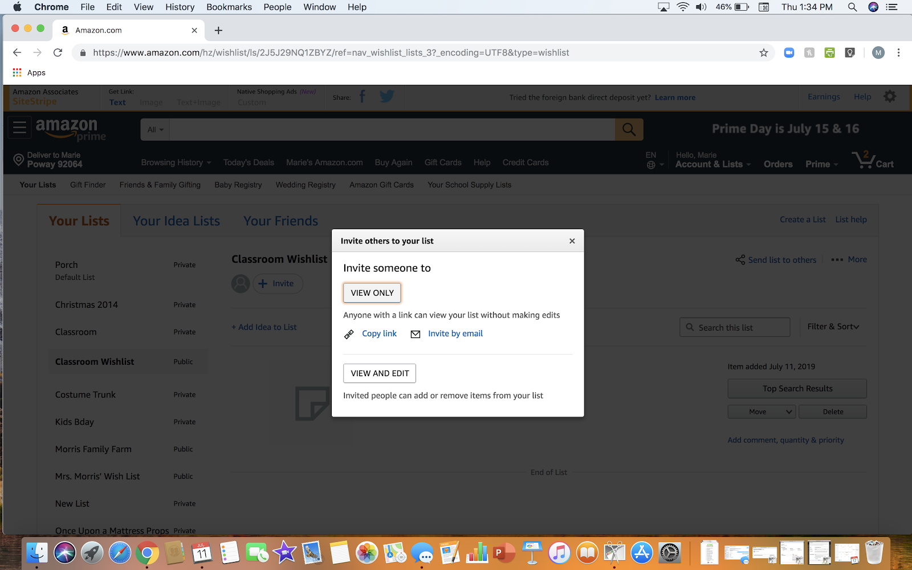Open Learn more about direct deposit
Viewport: 912px width, 570px height.
(675, 97)
